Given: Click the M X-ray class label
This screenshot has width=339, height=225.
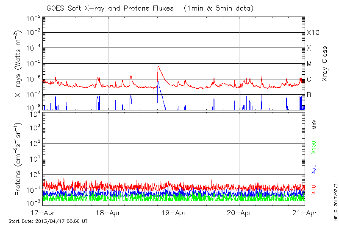Looking at the screenshot, I should coord(309,64).
